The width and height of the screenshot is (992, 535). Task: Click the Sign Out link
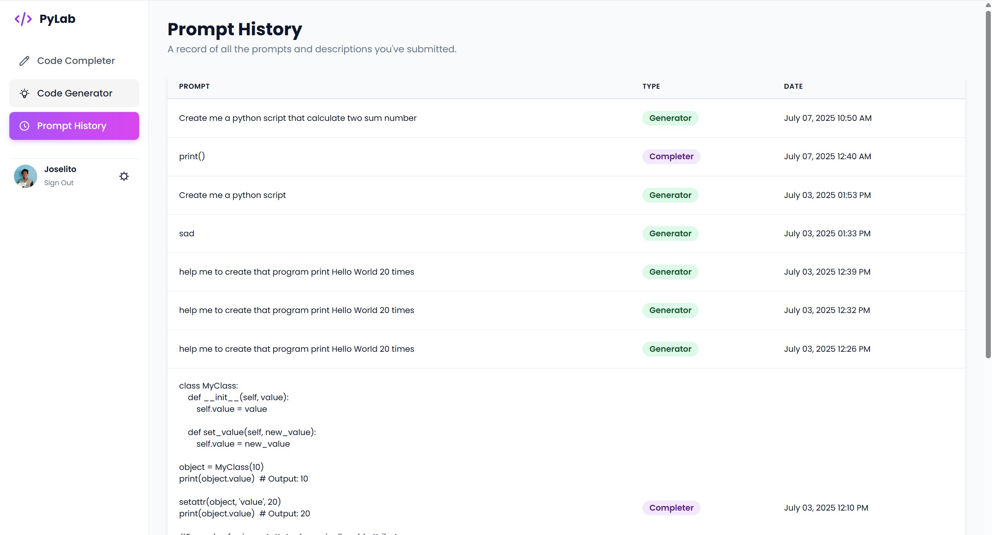point(59,183)
